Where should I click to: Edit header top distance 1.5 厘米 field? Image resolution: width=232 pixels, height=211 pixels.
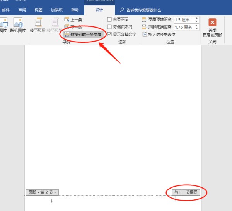(x=184, y=20)
